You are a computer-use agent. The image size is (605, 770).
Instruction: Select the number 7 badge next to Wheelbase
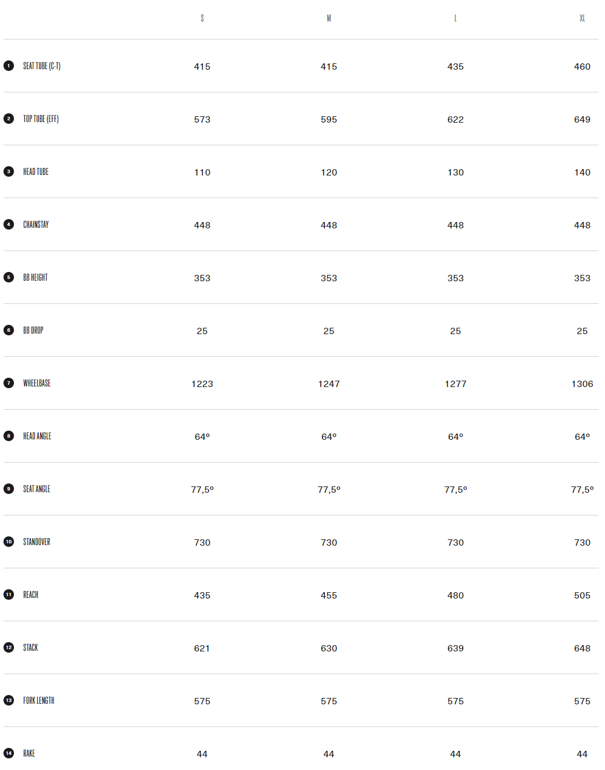pos(9,383)
